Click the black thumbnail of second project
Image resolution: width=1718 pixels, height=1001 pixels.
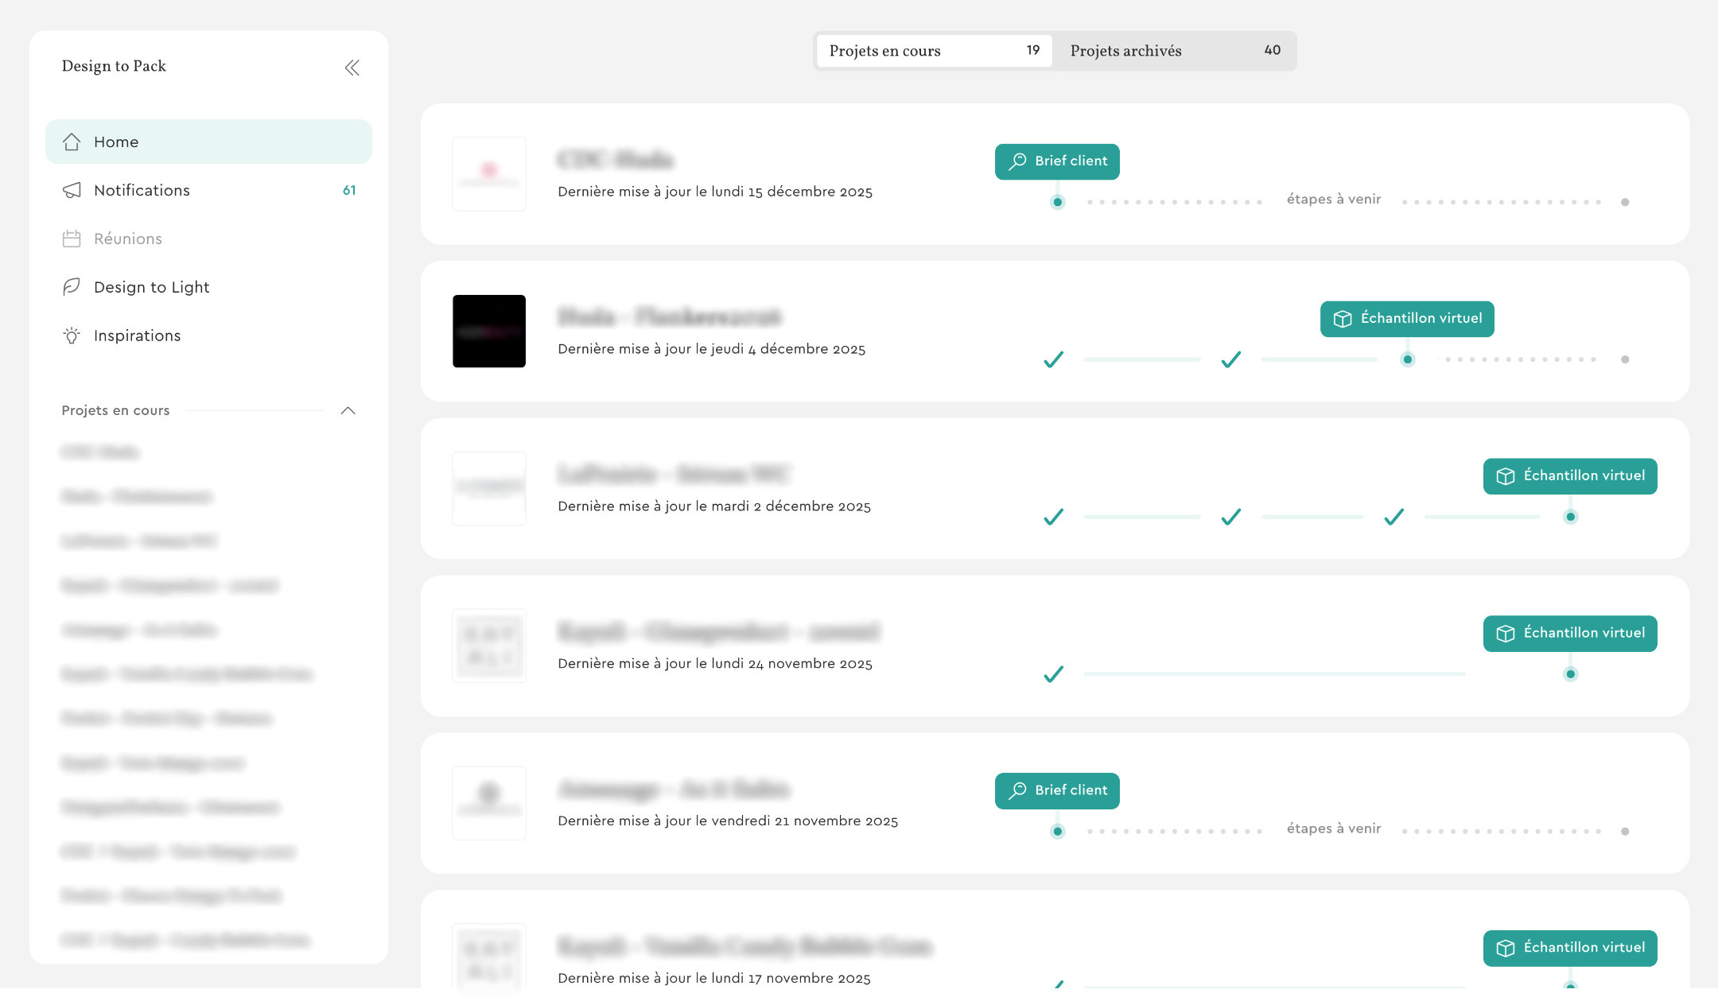[x=488, y=331]
